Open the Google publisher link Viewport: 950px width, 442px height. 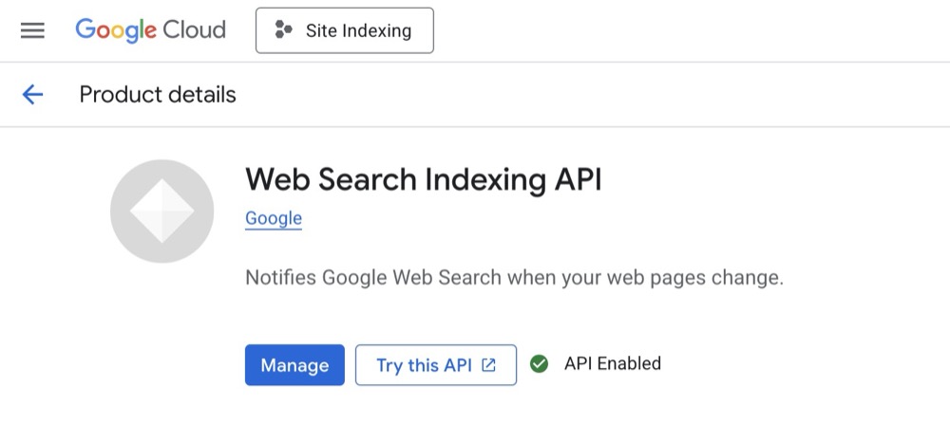pyautogui.click(x=274, y=218)
